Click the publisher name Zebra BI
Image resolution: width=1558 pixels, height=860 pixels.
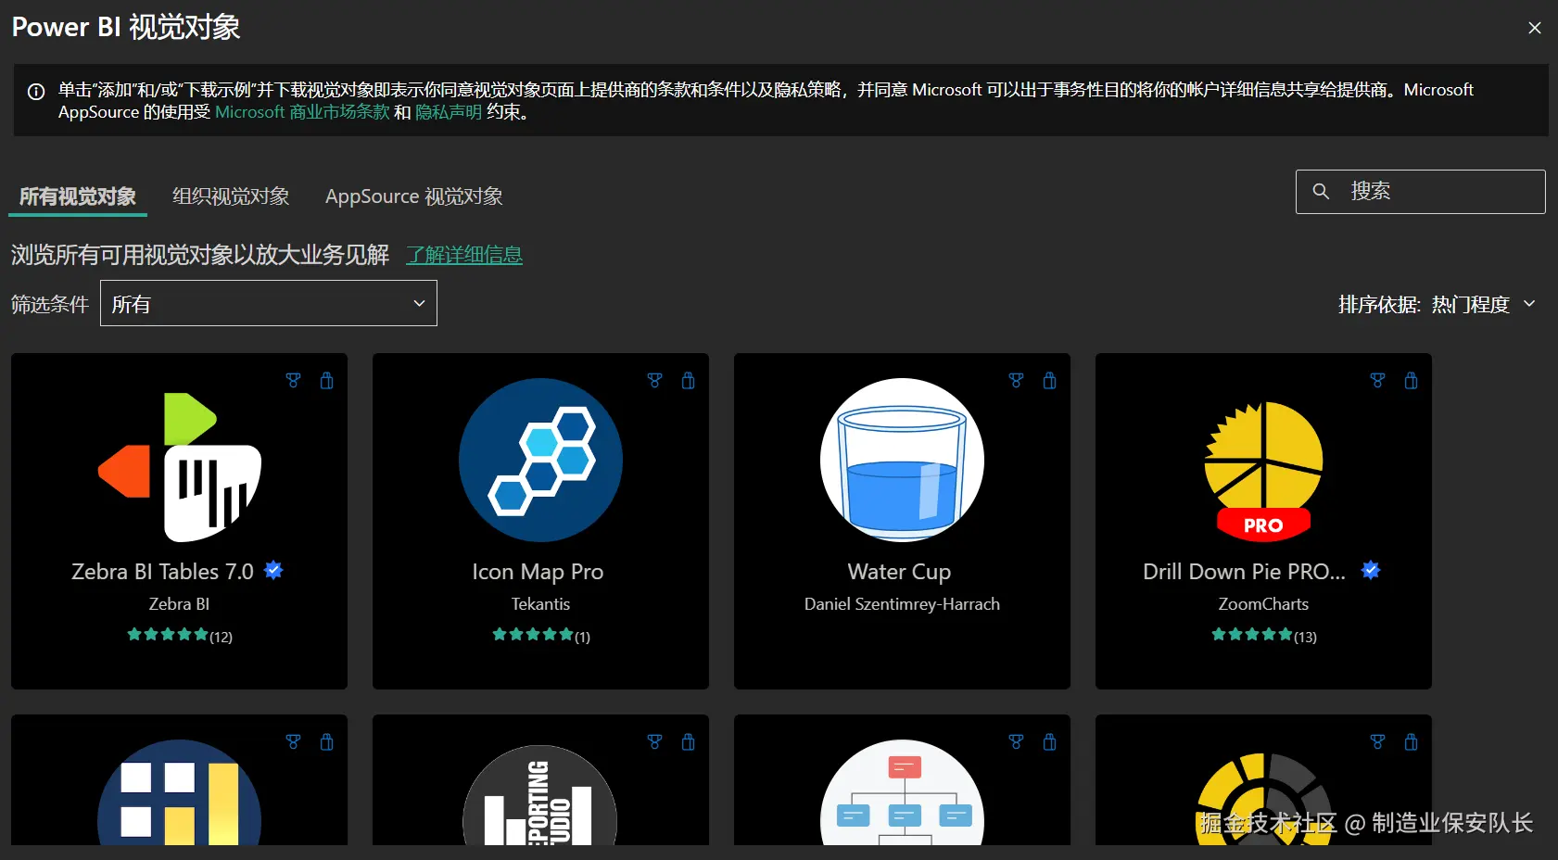coord(180,604)
